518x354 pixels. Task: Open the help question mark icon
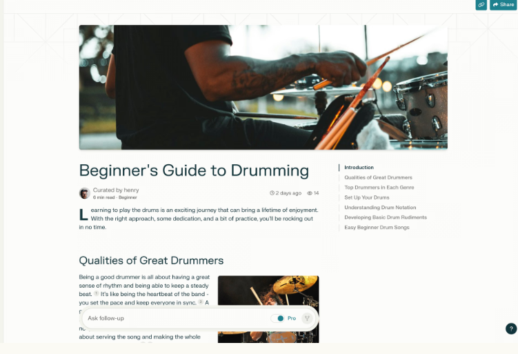click(511, 328)
